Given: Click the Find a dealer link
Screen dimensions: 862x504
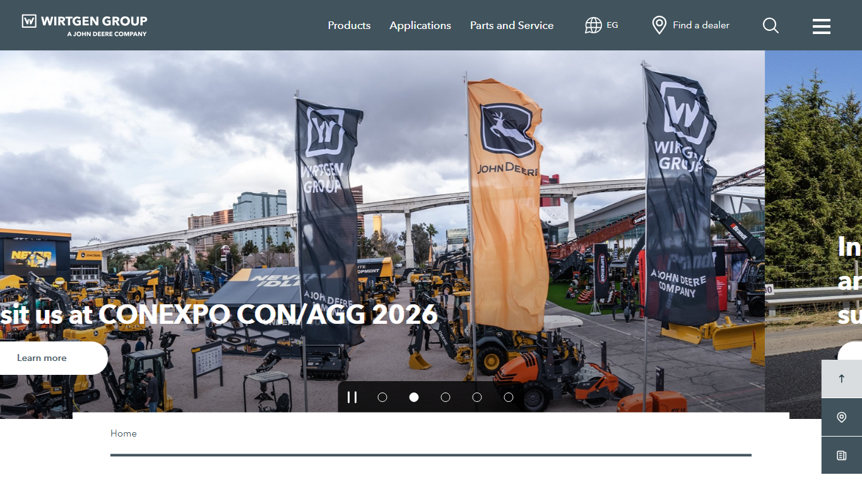Looking at the screenshot, I should (x=701, y=25).
